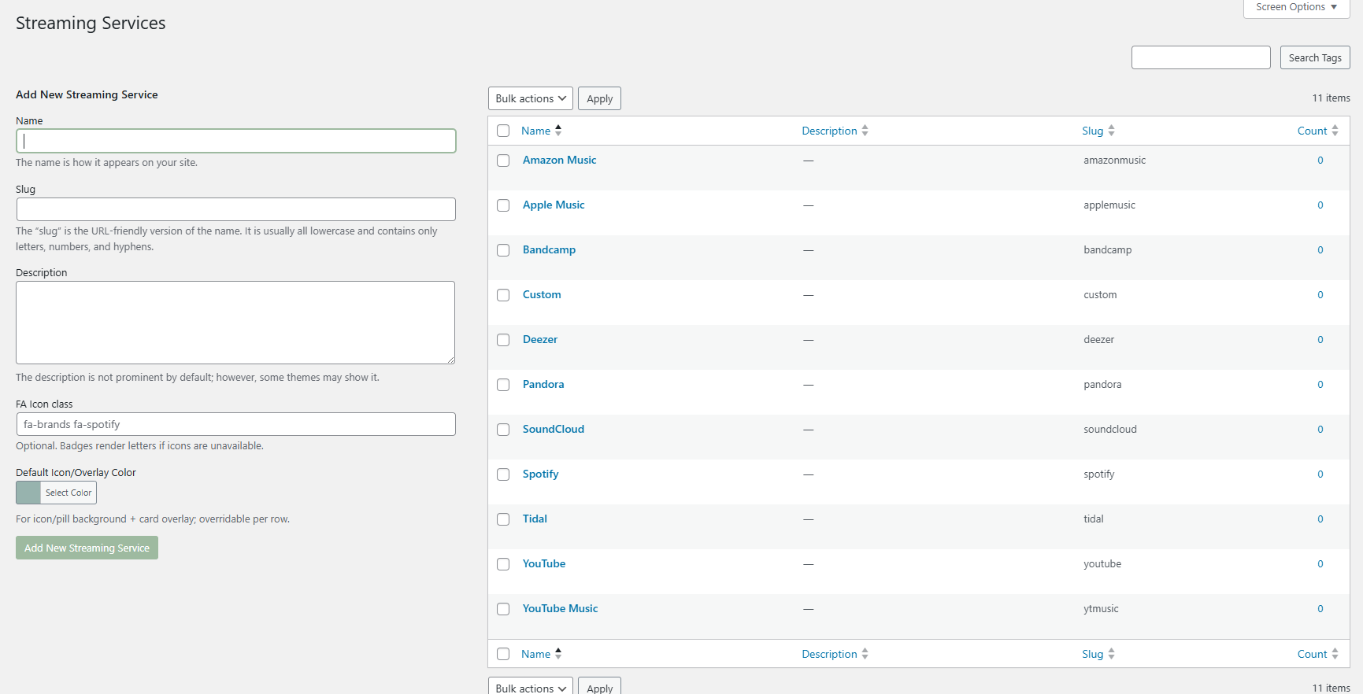Screen dimensions: 1363x694
Task: Open the top Bulk actions dropdown
Action: pos(530,98)
